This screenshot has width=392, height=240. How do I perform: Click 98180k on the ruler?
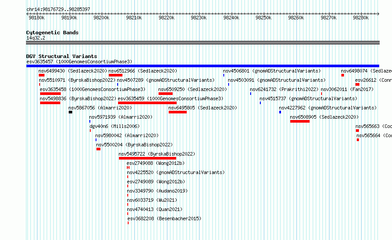click(x=37, y=18)
